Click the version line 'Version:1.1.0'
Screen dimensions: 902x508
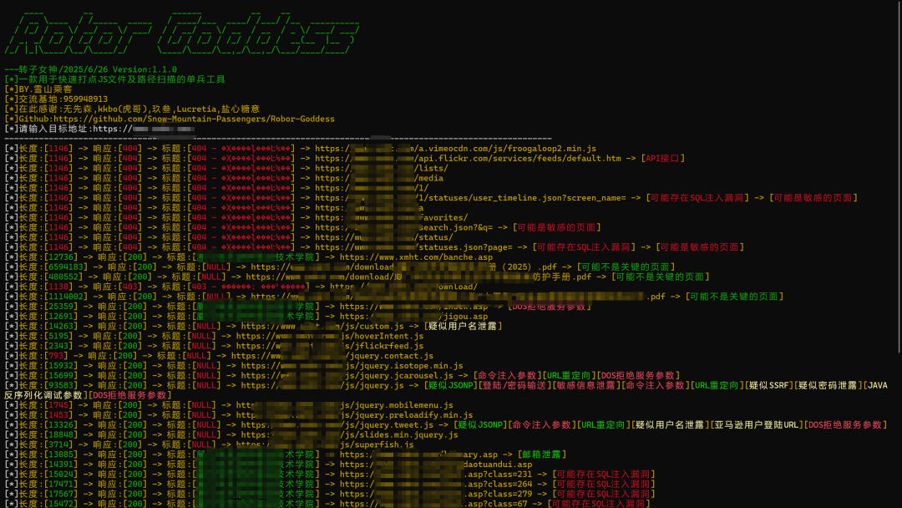tap(144, 69)
